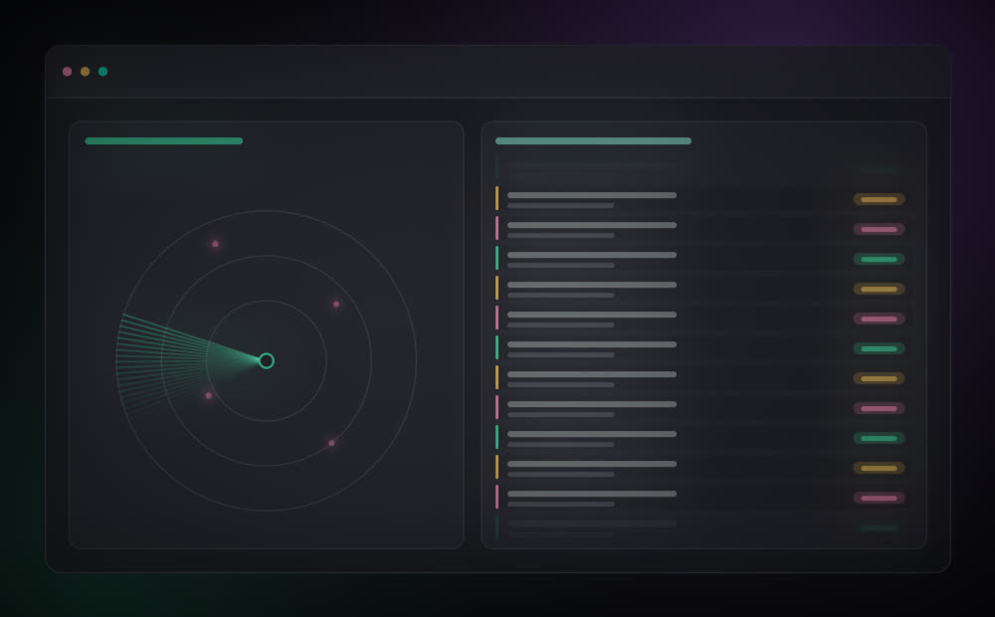Click the pink badge on the fifth row
995x617 pixels.
point(879,318)
